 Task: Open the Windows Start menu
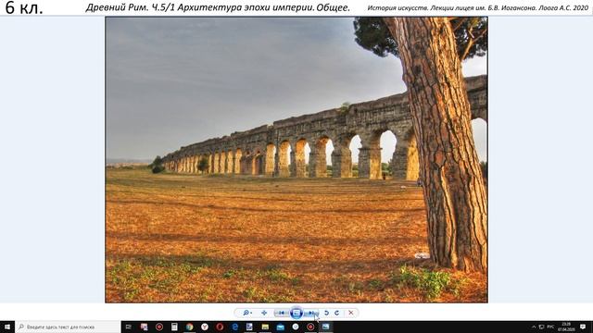tap(7, 327)
